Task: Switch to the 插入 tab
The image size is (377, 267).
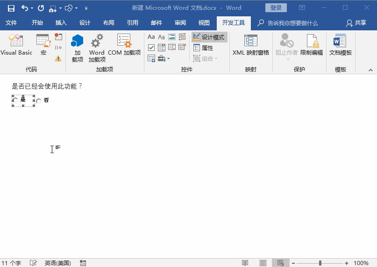Action: (x=61, y=23)
